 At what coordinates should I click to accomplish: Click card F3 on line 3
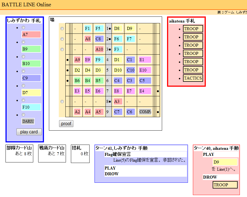click(x=118, y=49)
